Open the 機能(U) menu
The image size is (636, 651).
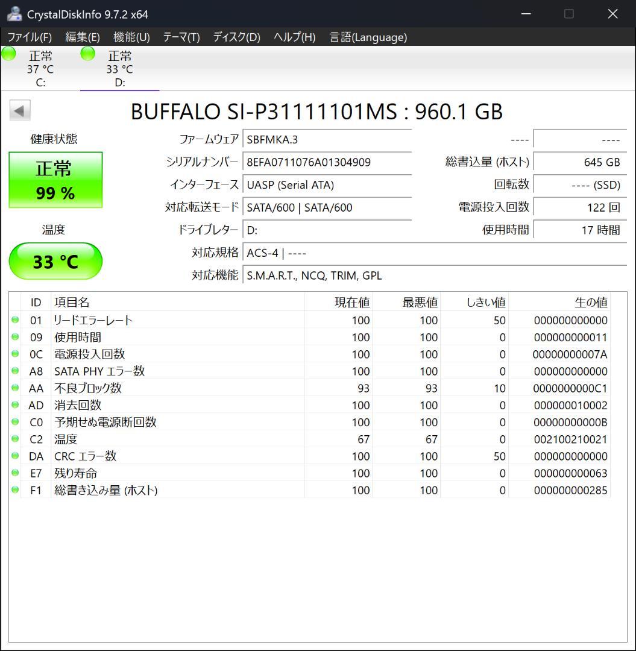coord(131,37)
